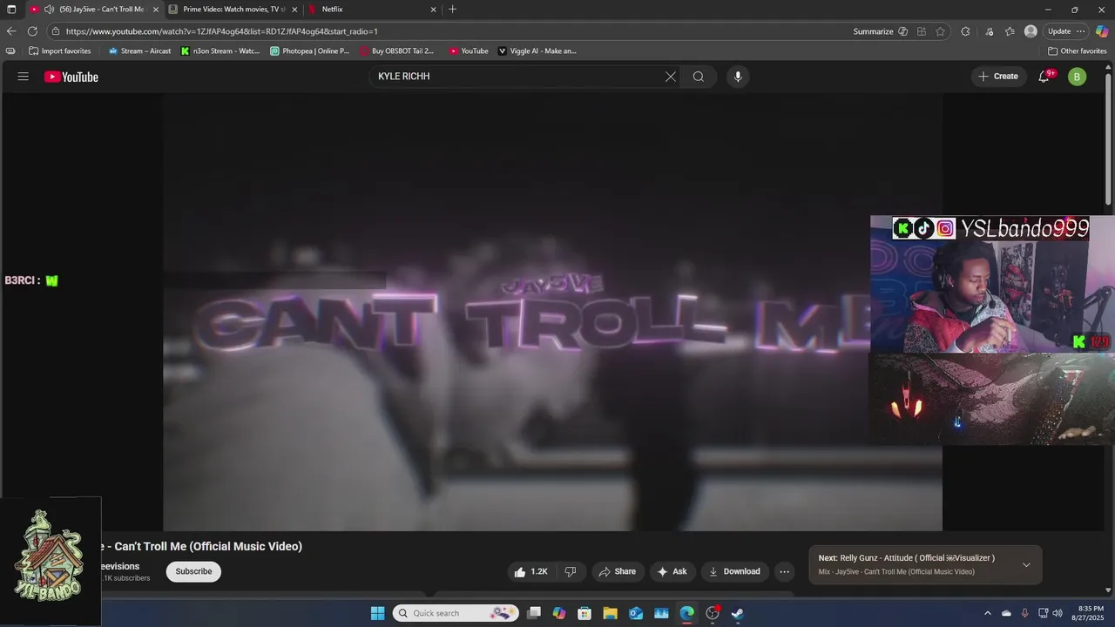Open the Ask AI button
Image resolution: width=1115 pixels, height=627 pixels.
point(672,571)
